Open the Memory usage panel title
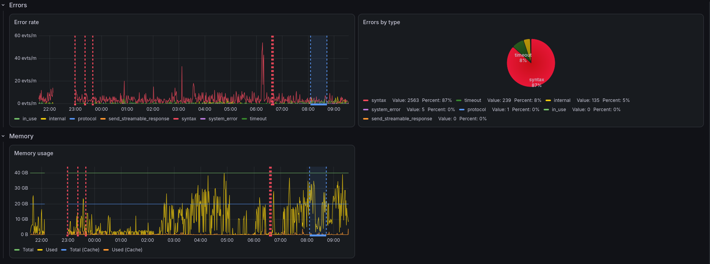This screenshot has height=264, width=710. pos(34,153)
